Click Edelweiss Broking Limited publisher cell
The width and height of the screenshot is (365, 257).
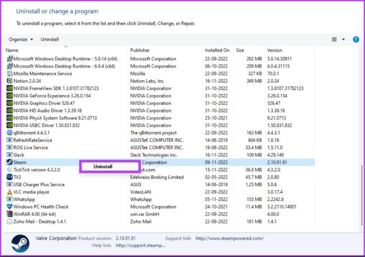[x=157, y=177]
